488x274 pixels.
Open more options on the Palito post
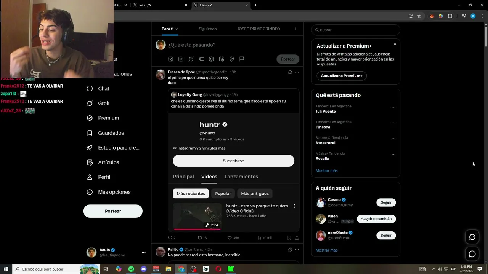(297, 250)
